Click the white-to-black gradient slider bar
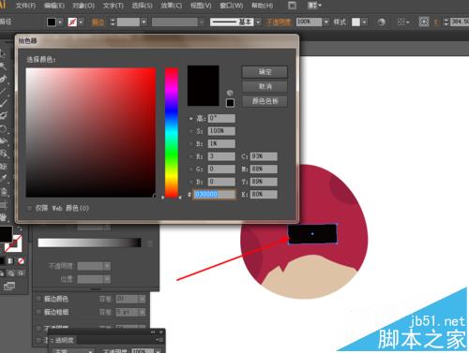This screenshot has height=353, width=469. click(89, 243)
